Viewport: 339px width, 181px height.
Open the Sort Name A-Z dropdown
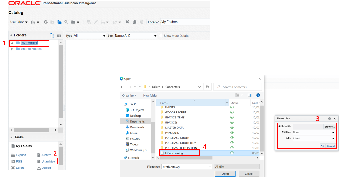(x=135, y=36)
